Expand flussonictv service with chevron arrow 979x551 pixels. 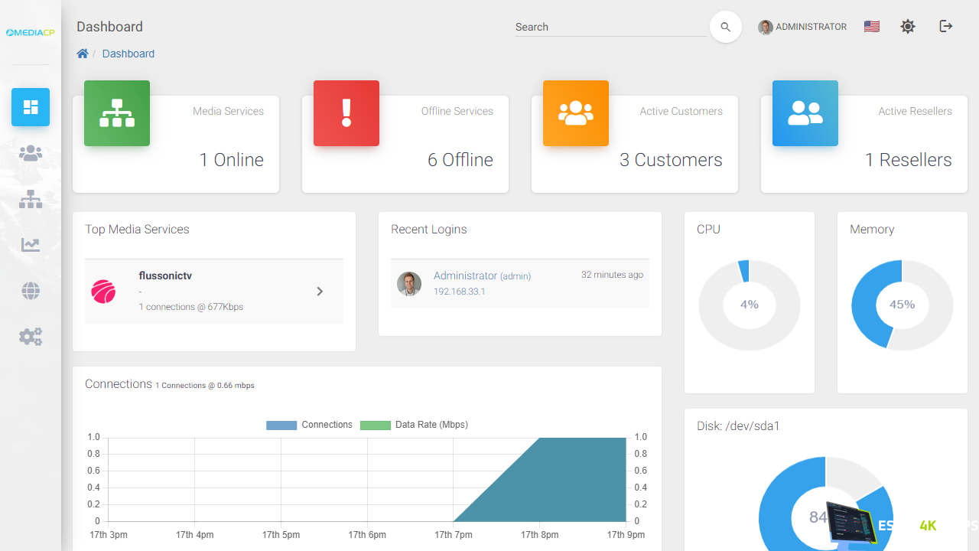pos(320,292)
